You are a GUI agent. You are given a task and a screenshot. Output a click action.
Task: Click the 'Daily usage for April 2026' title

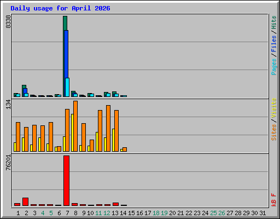[60, 8]
